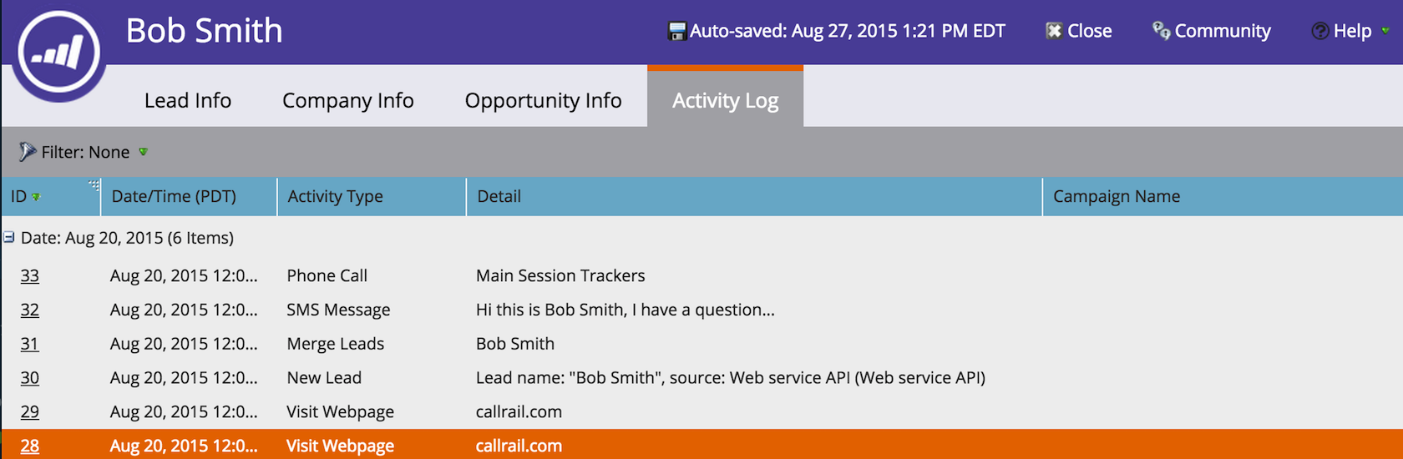The width and height of the screenshot is (1403, 459).
Task: Click the Help question mark icon
Action: (1319, 31)
